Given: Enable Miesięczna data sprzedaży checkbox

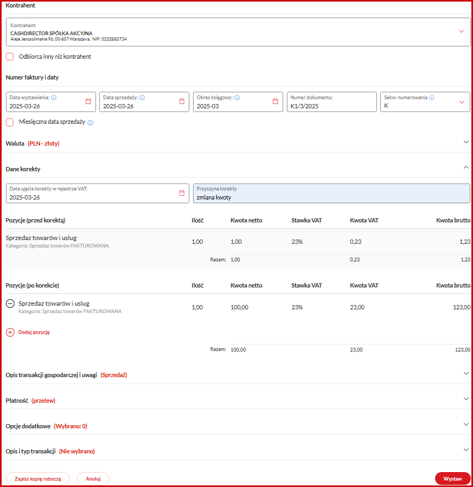Looking at the screenshot, I should 10,122.
